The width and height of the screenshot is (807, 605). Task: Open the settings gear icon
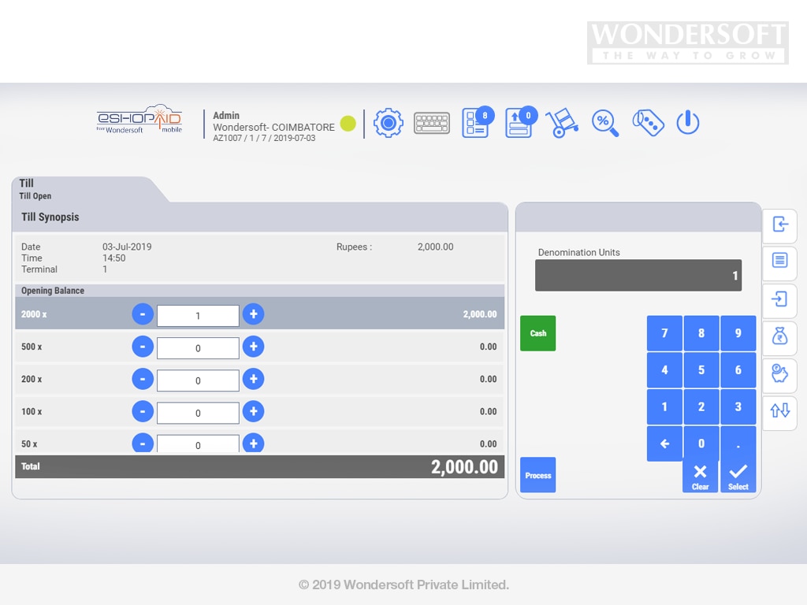(x=388, y=123)
